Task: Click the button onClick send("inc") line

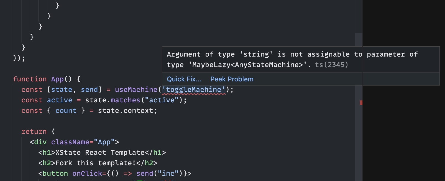Action: (115, 174)
